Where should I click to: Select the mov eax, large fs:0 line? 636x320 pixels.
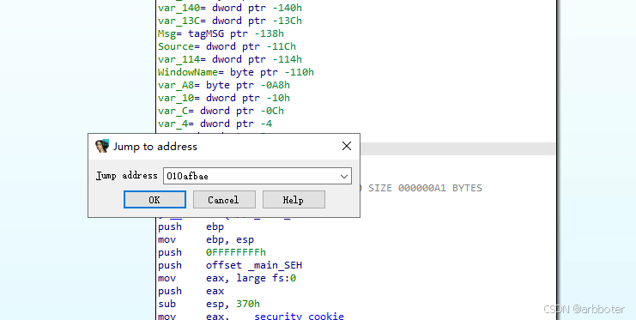coord(227,278)
